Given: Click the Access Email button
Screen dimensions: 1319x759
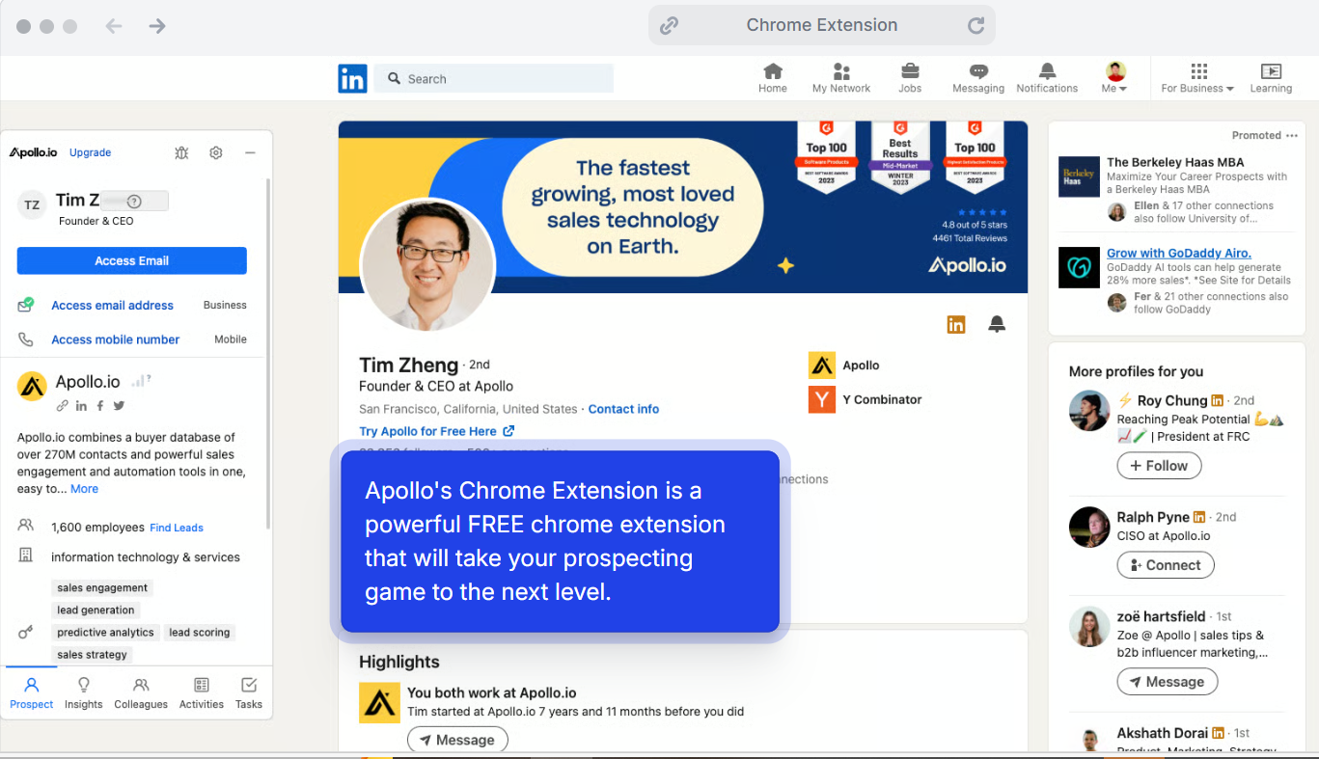Looking at the screenshot, I should (132, 260).
